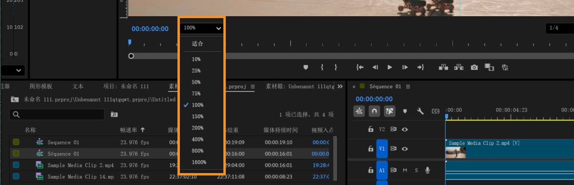Open the Séquence 01 timeline panel menu
Screen dimensions: 574x185
(x=408, y=87)
